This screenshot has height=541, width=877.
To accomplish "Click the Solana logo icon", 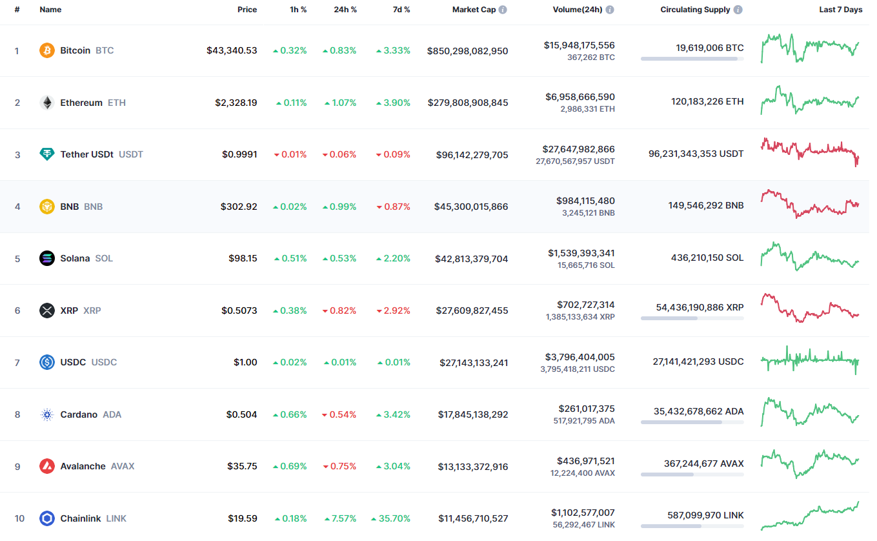I will (x=47, y=258).
